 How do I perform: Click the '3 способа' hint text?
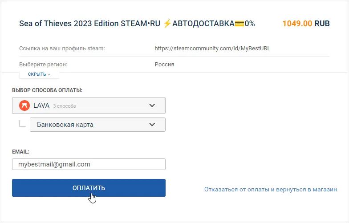(64, 106)
